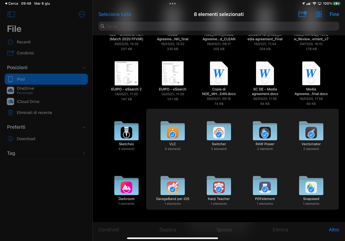Open the ellipsis options menu in sidebar

click(82, 15)
